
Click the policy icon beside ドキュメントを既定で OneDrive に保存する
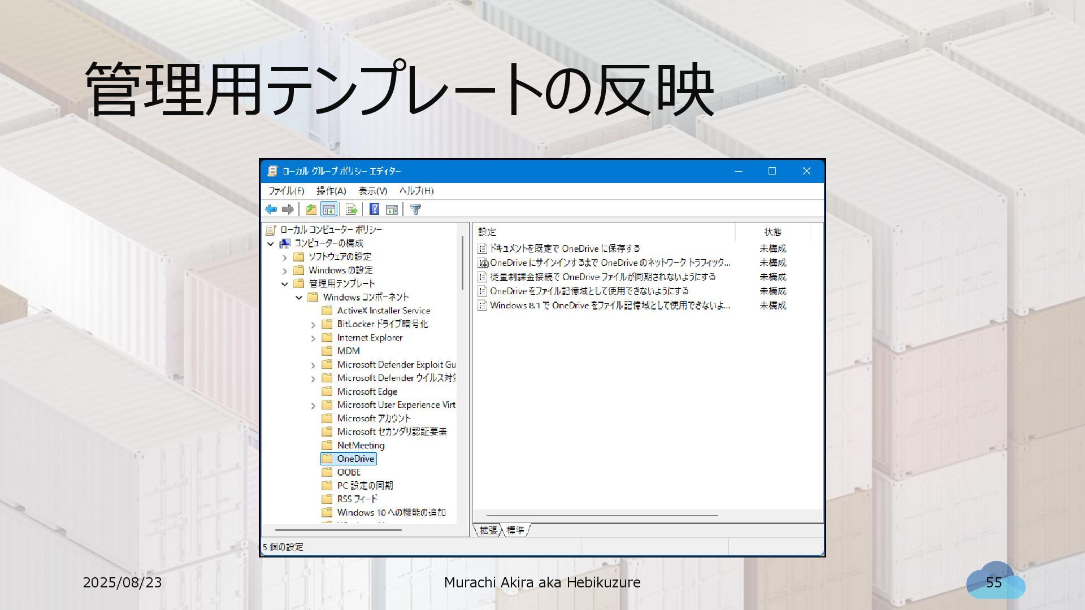point(482,249)
